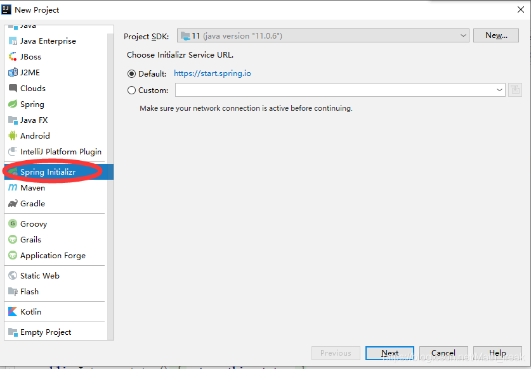Click the IntelliJ Platform Plugin icon

[13, 152]
